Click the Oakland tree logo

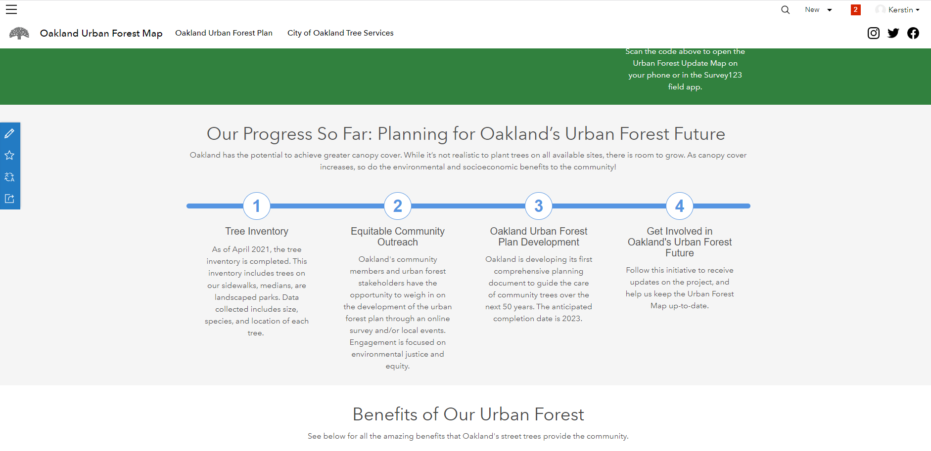(x=19, y=33)
